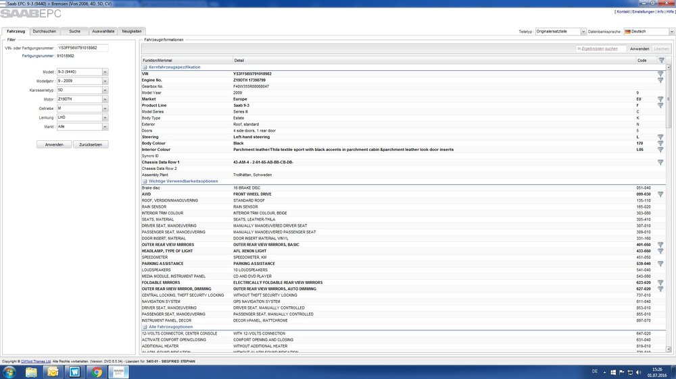The height and width of the screenshot is (379, 676).
Task: Open the Teiletyp dropdown
Action: pos(583,32)
